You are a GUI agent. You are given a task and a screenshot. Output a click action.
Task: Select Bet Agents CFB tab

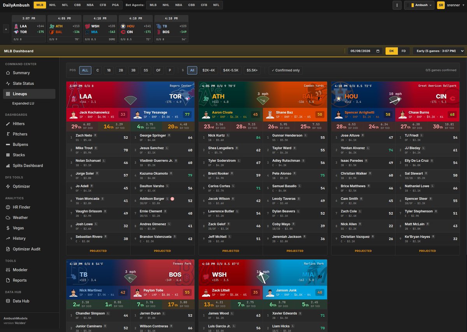[204, 5]
